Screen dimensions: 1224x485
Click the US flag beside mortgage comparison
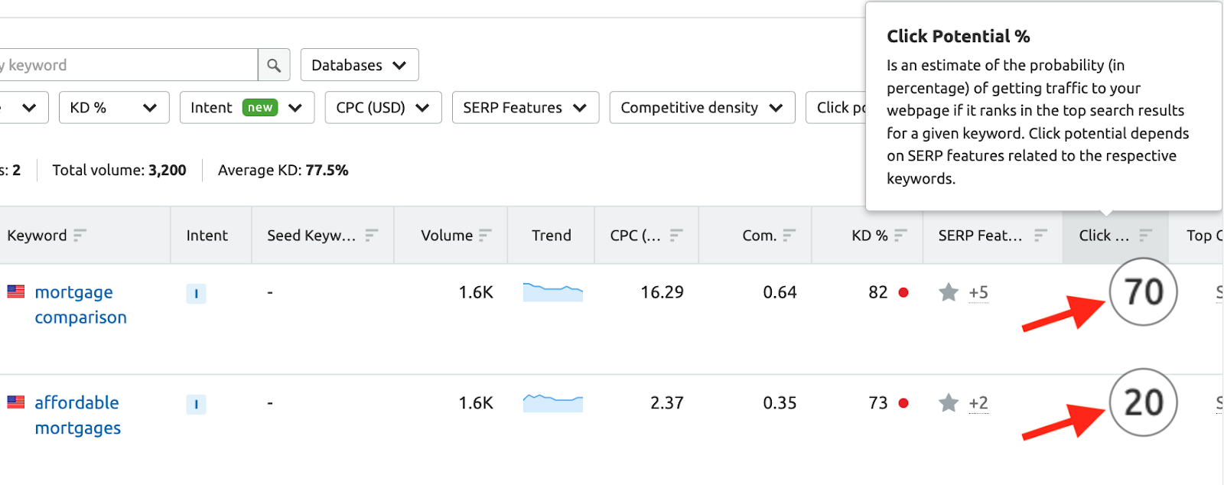pyautogui.click(x=15, y=291)
